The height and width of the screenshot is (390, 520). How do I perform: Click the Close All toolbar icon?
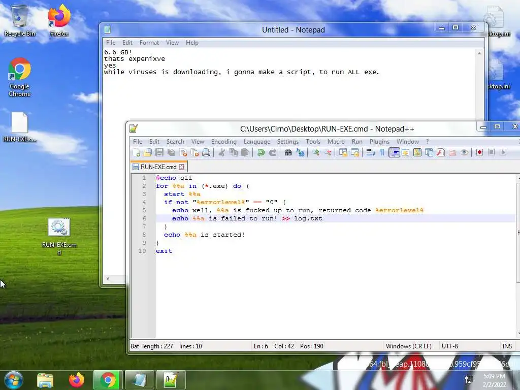(194, 152)
